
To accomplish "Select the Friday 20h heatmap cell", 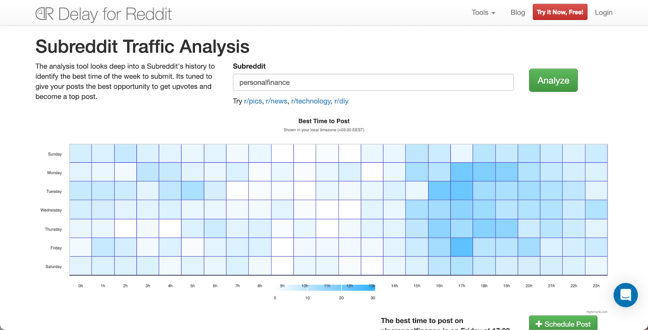I will pos(529,247).
